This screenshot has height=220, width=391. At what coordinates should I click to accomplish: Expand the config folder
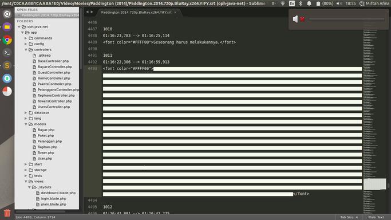(x=26, y=44)
